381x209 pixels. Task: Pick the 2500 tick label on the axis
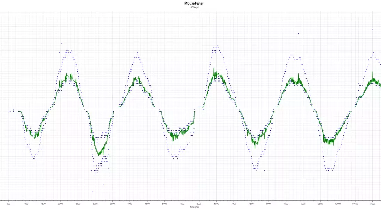(x=78, y=203)
